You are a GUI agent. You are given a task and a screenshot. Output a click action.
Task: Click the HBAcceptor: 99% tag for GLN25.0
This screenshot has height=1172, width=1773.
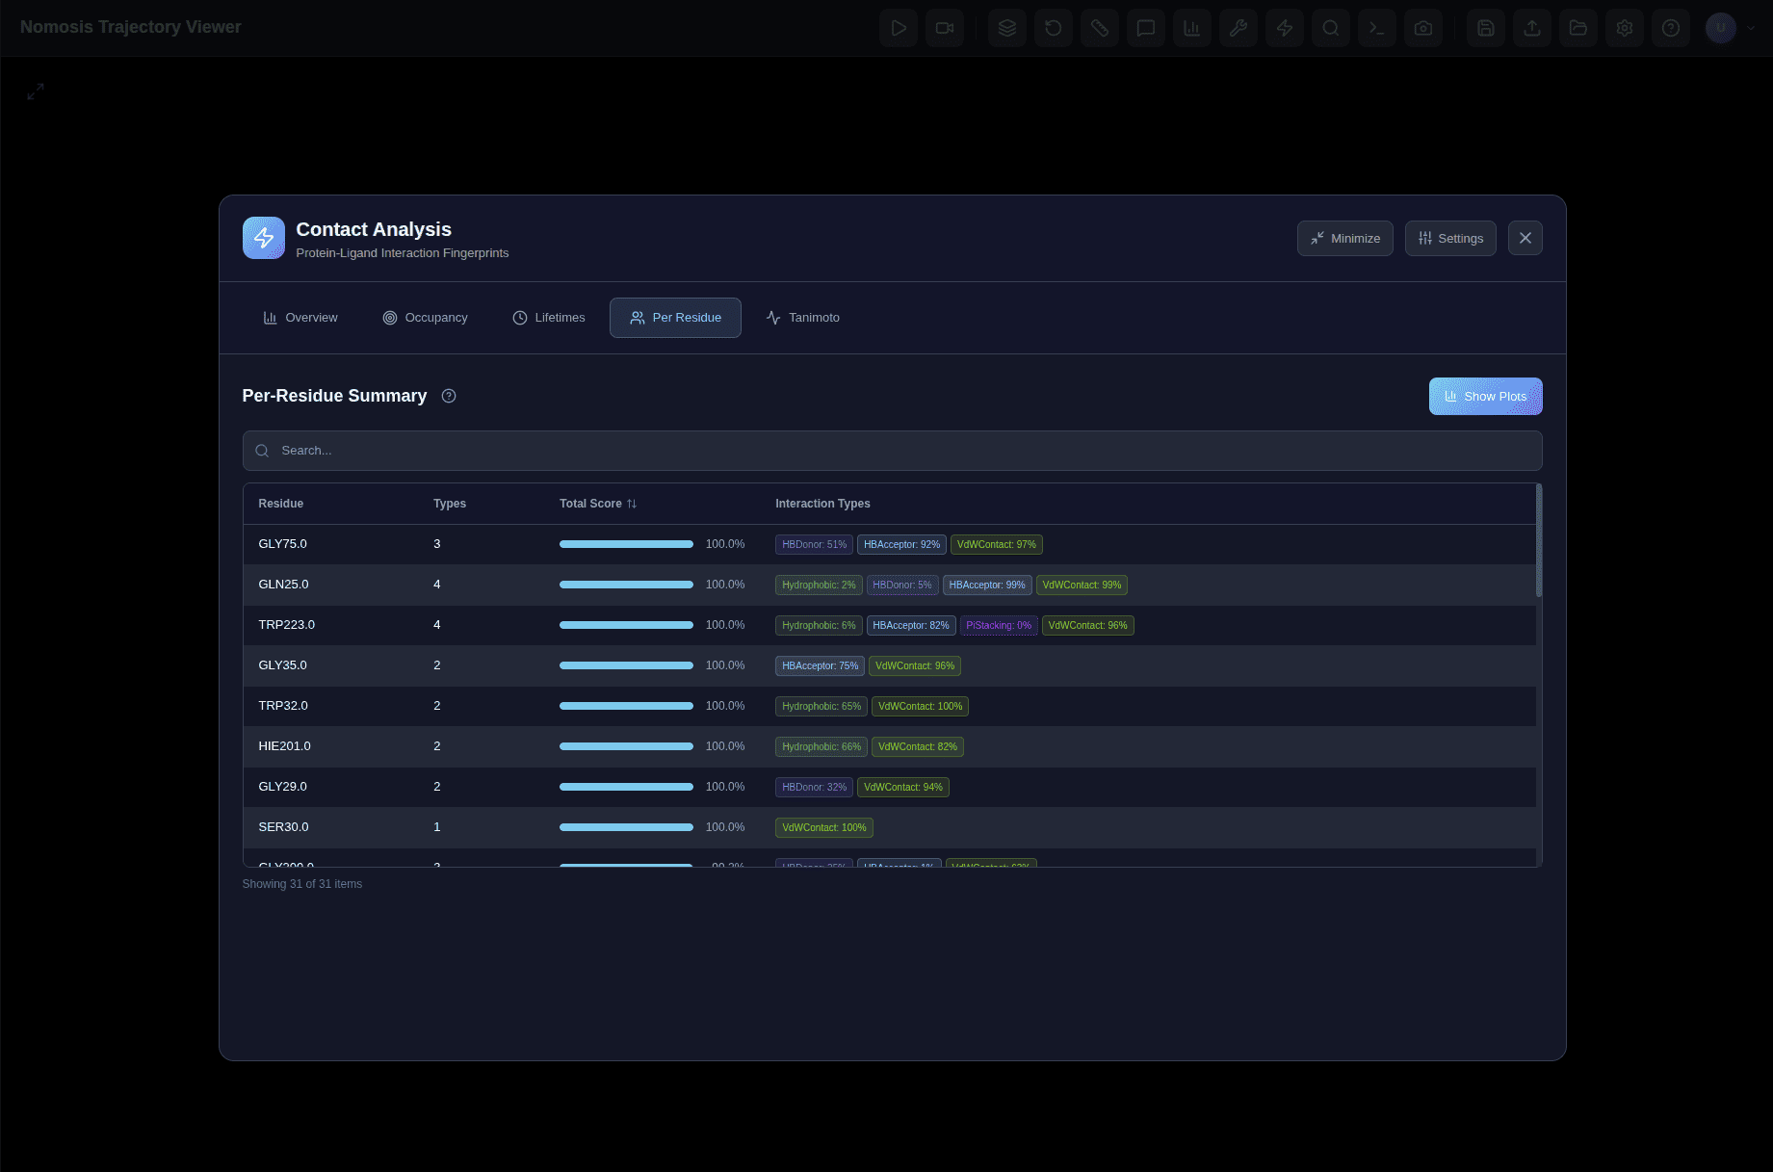[x=986, y=585]
